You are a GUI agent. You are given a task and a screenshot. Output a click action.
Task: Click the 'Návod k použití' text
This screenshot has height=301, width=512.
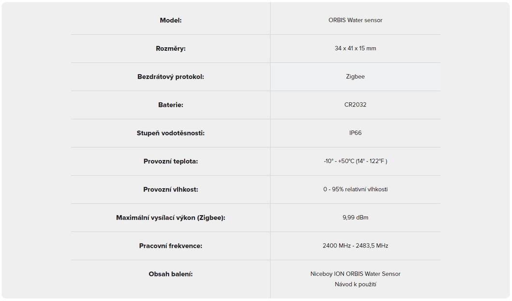pos(355,285)
